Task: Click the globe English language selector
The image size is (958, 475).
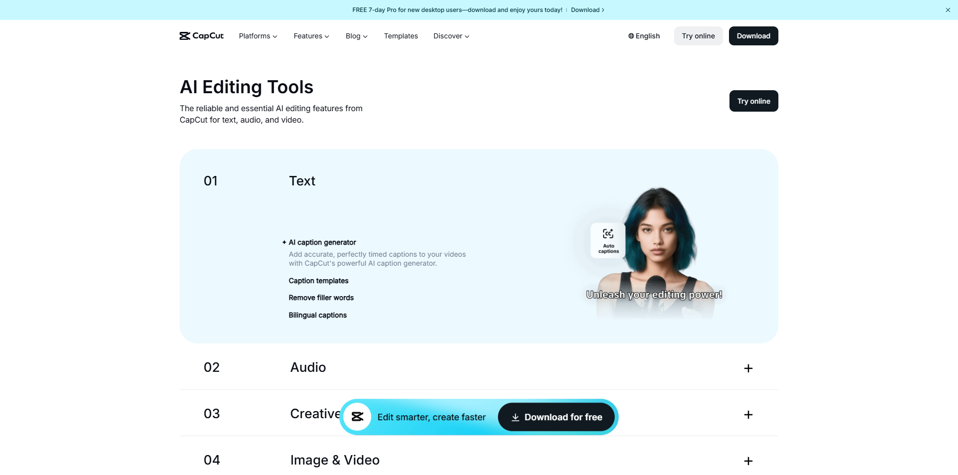Action: (644, 36)
